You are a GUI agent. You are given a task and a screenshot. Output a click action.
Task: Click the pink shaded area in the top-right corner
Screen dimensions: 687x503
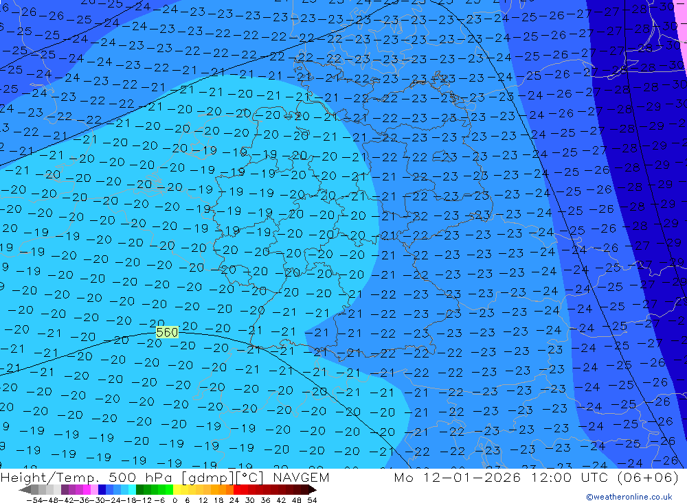680,14
